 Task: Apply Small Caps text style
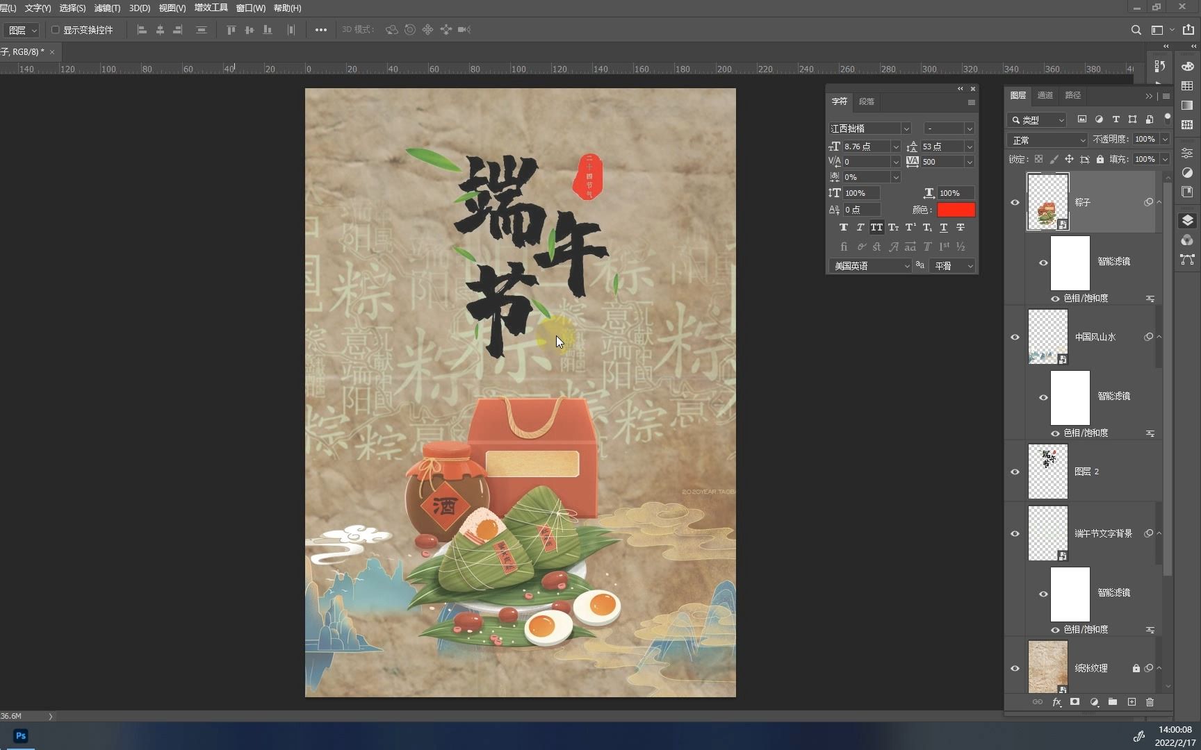coord(893,227)
